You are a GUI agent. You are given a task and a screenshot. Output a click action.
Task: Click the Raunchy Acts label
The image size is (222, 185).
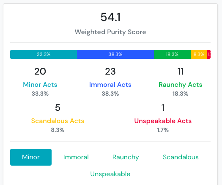[x=181, y=85]
